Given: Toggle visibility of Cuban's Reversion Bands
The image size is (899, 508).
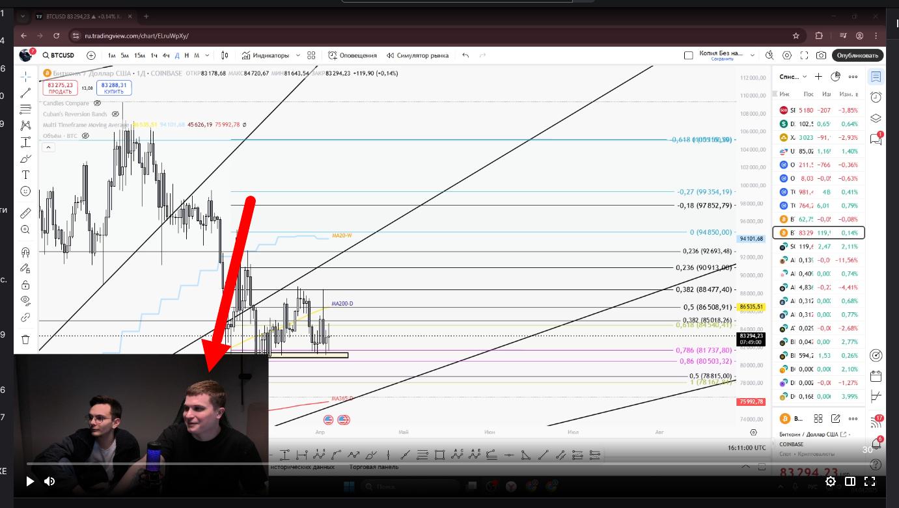Looking at the screenshot, I should [x=115, y=114].
